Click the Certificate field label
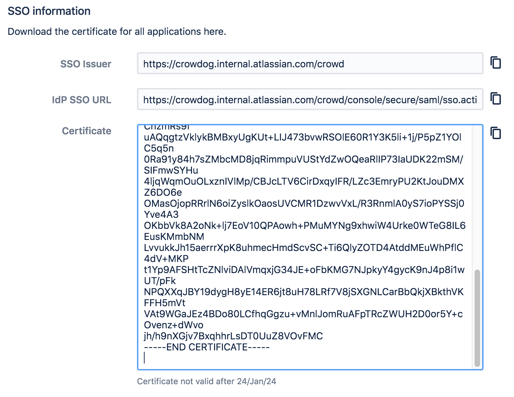The height and width of the screenshot is (397, 514). (86, 131)
